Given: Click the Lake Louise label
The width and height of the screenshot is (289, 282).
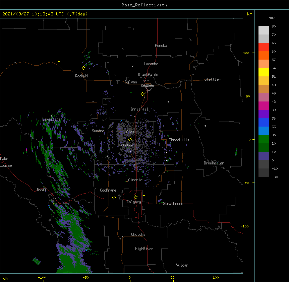Looking at the screenshot, I should tap(6, 162).
